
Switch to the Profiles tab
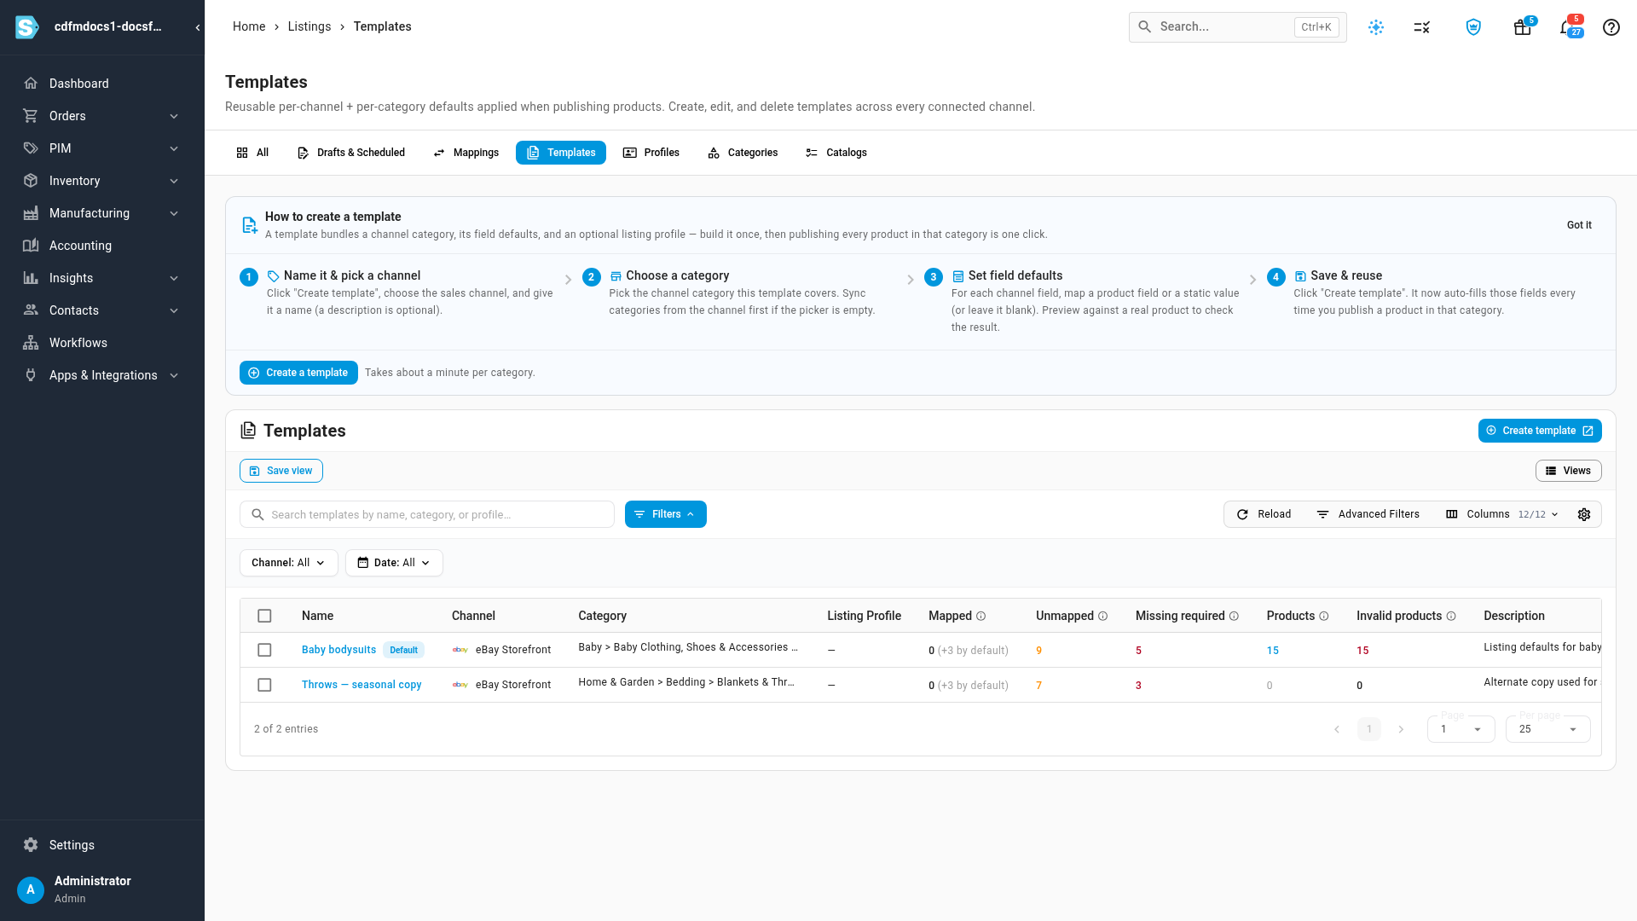coord(651,153)
